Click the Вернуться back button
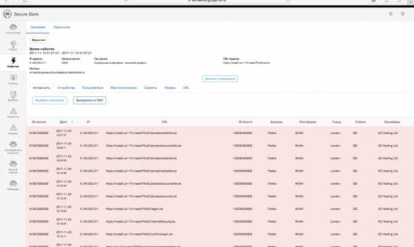 click(x=38, y=40)
